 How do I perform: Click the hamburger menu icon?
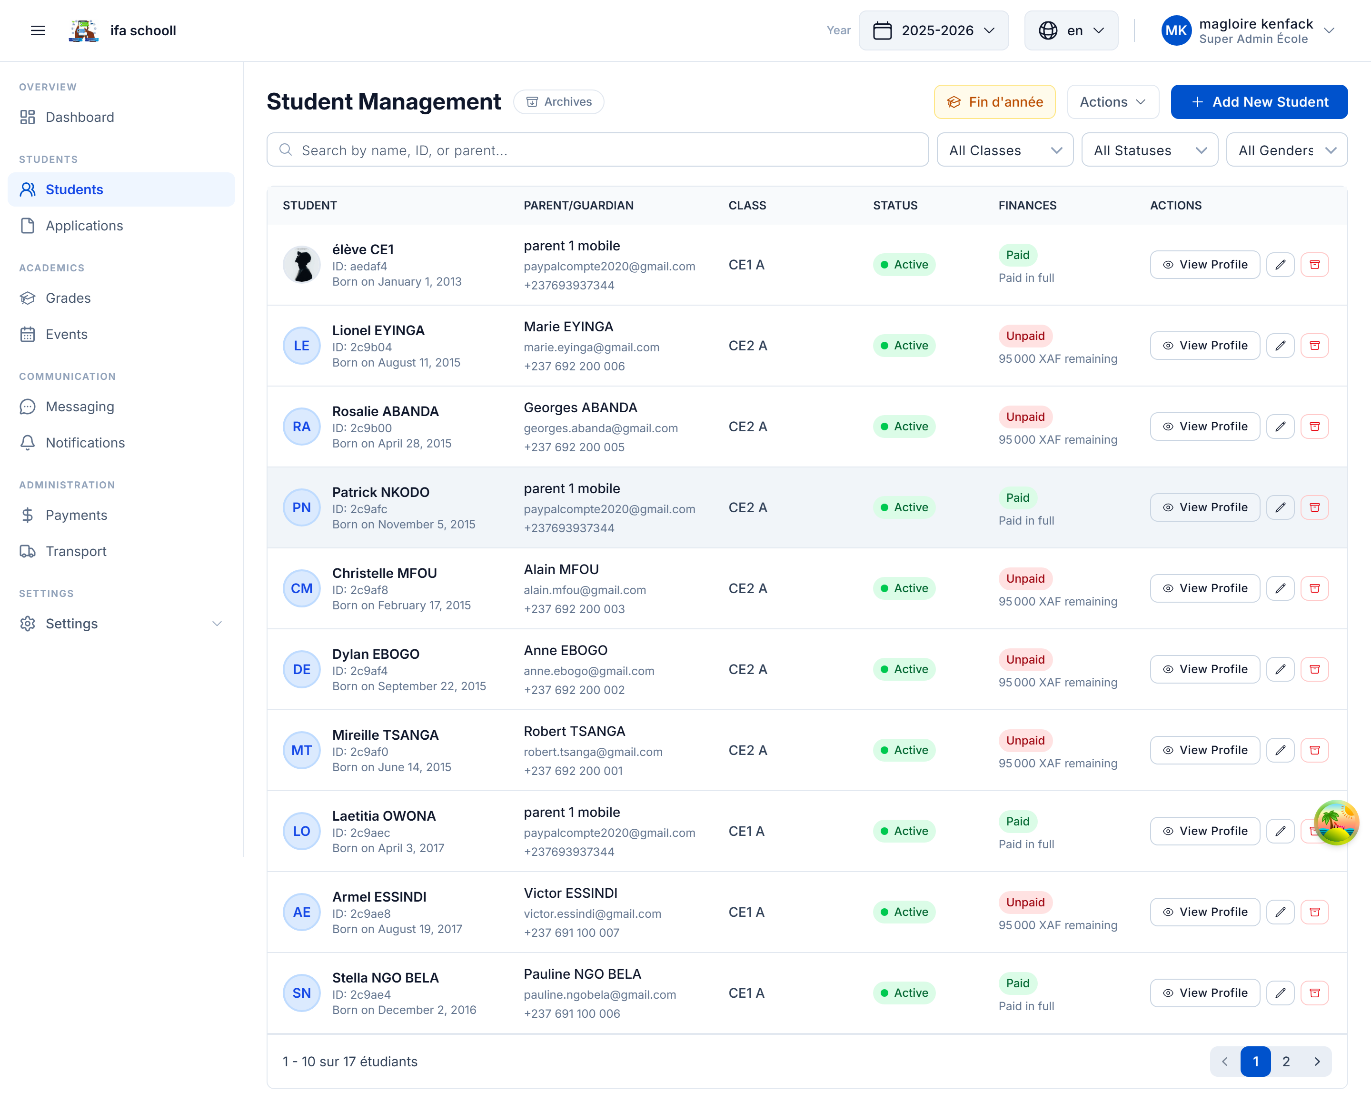[38, 30]
